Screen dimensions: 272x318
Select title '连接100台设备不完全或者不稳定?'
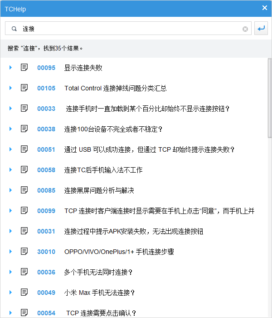coord(113,129)
